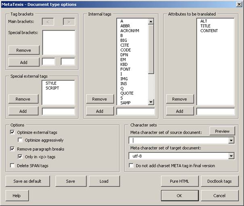Click right special bracket input field

pyautogui.click(x=68, y=62)
